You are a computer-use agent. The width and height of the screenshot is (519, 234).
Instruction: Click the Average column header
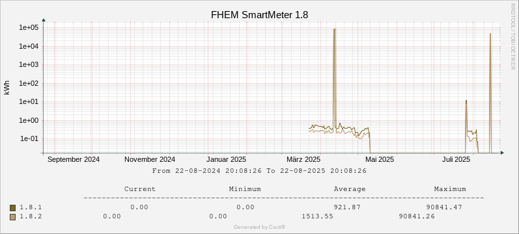coord(350,189)
